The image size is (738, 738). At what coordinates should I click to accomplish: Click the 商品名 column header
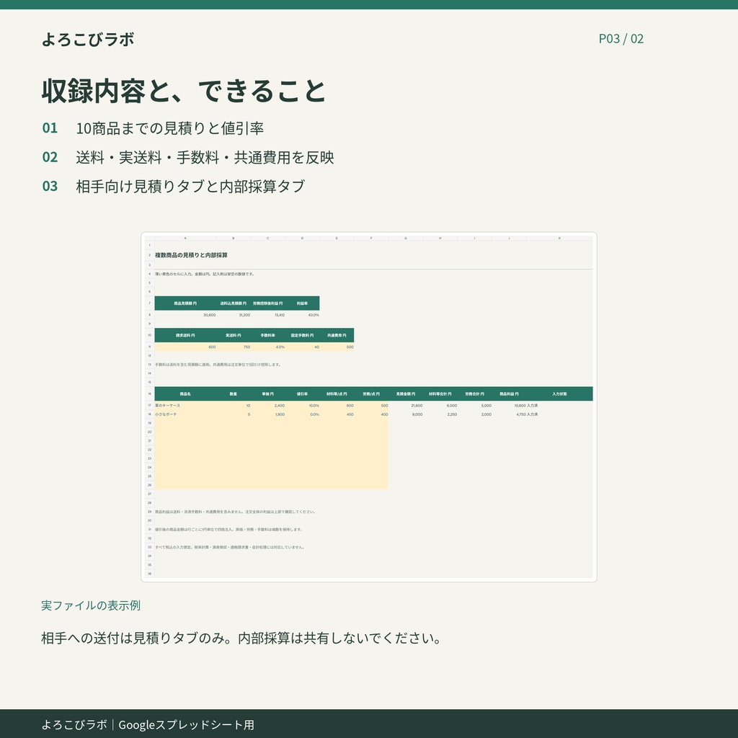coord(185,394)
